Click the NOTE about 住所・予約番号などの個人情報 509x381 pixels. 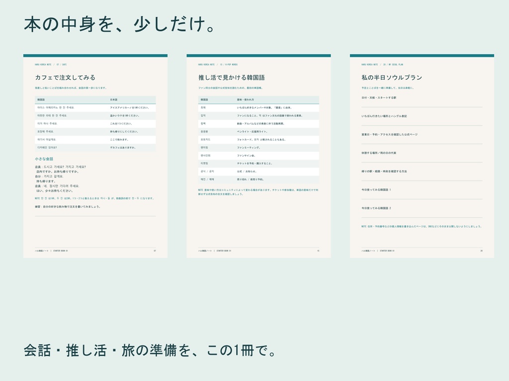(x=422, y=226)
